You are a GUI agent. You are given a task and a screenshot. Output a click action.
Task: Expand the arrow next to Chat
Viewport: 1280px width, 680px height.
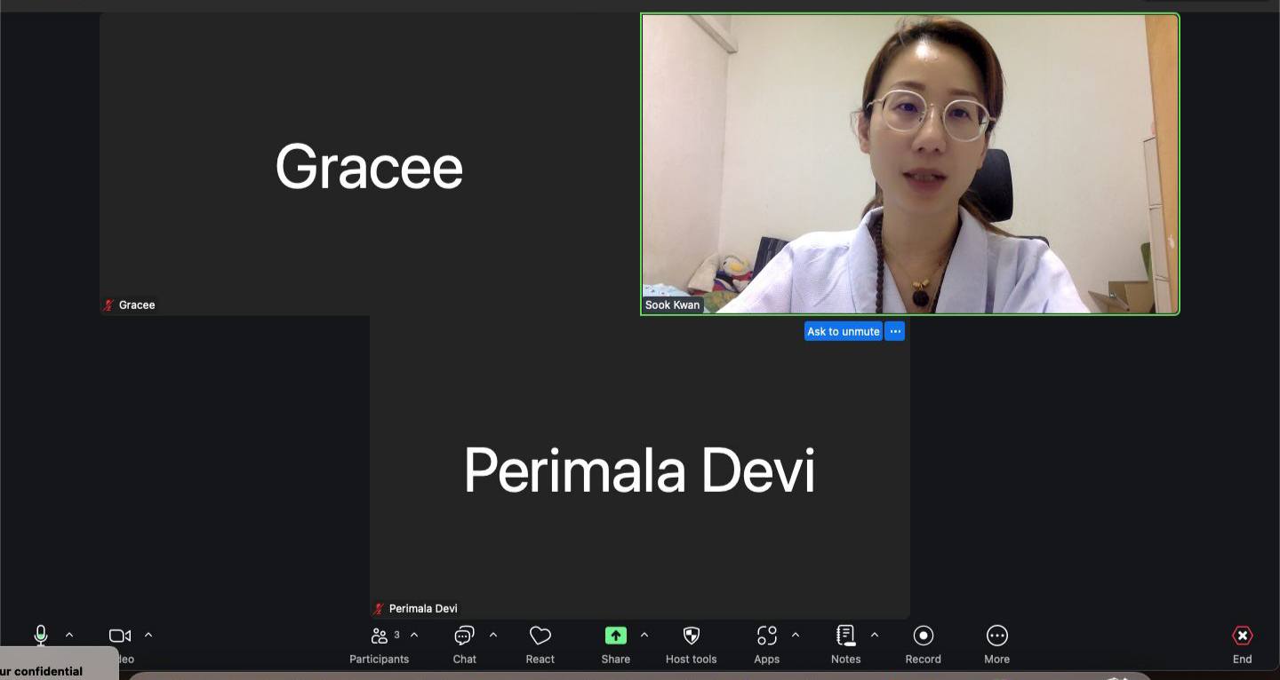coord(493,635)
